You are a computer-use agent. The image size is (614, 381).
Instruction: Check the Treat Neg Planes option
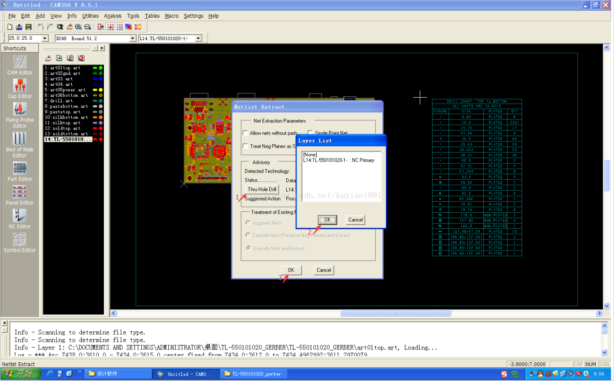coord(246,146)
